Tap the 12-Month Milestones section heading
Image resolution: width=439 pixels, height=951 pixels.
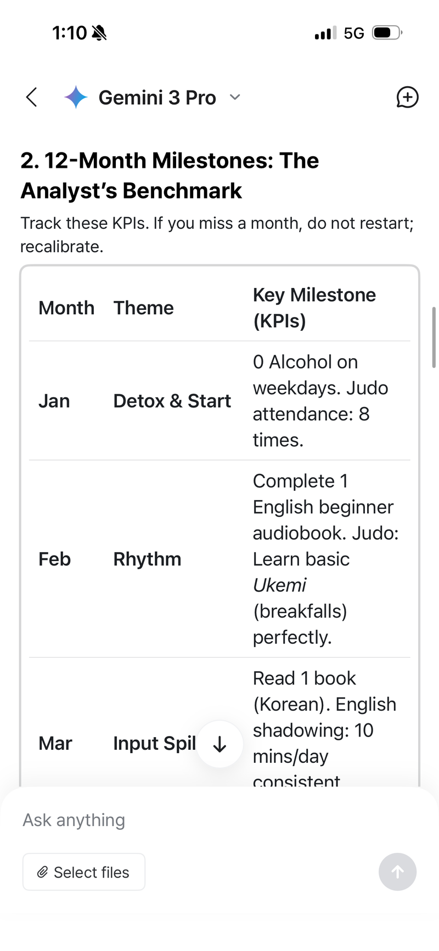[170, 176]
